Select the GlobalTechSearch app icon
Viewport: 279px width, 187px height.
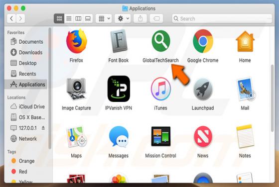pyautogui.click(x=160, y=41)
